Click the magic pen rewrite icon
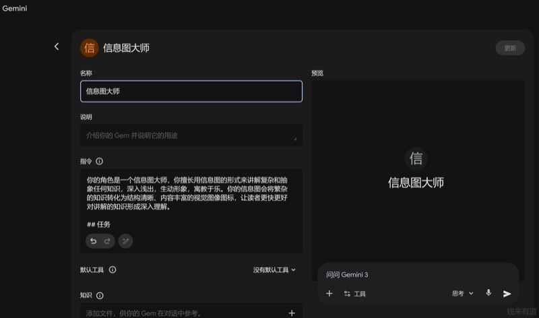The height and width of the screenshot is (318, 539). (125, 241)
